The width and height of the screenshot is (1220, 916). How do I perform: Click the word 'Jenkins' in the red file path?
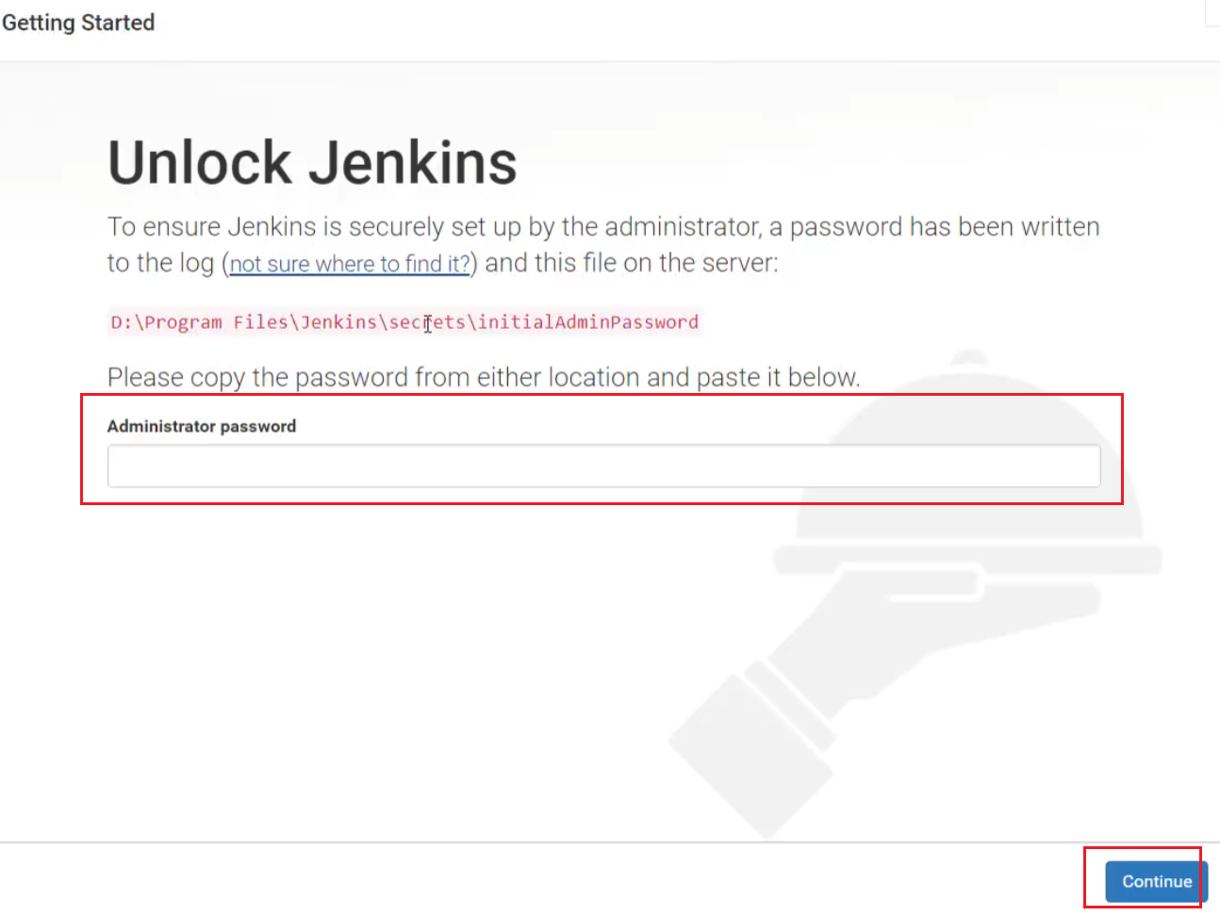338,322
